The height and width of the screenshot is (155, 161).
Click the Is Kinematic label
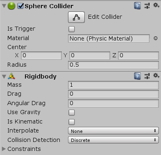pyautogui.click(x=25, y=121)
